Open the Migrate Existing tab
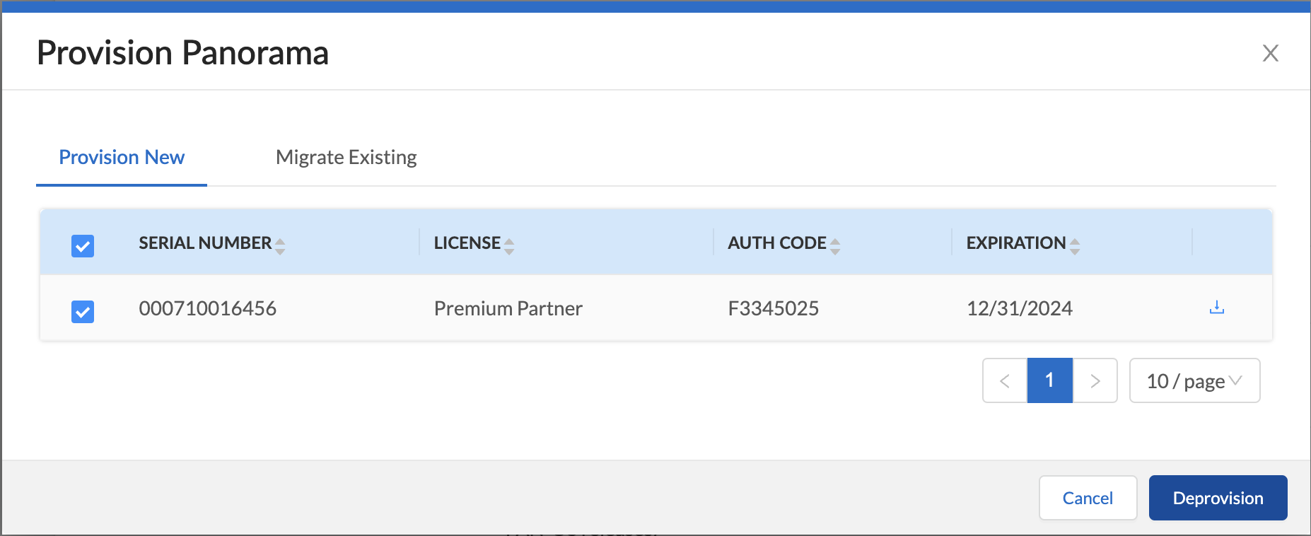This screenshot has width=1311, height=536. point(346,157)
